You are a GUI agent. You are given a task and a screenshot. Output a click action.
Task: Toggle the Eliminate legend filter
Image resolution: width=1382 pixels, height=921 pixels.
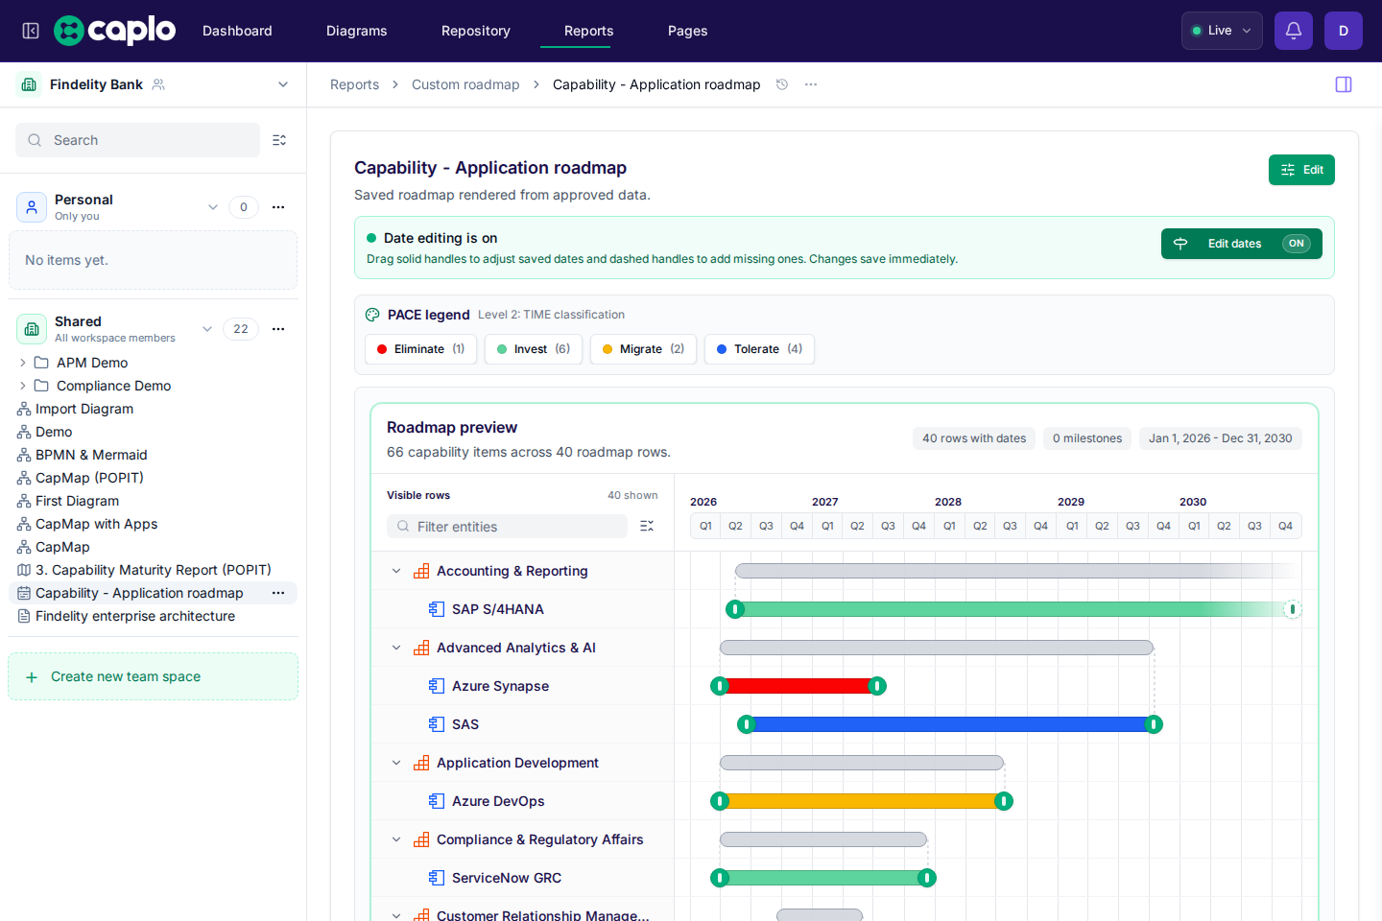coord(420,349)
